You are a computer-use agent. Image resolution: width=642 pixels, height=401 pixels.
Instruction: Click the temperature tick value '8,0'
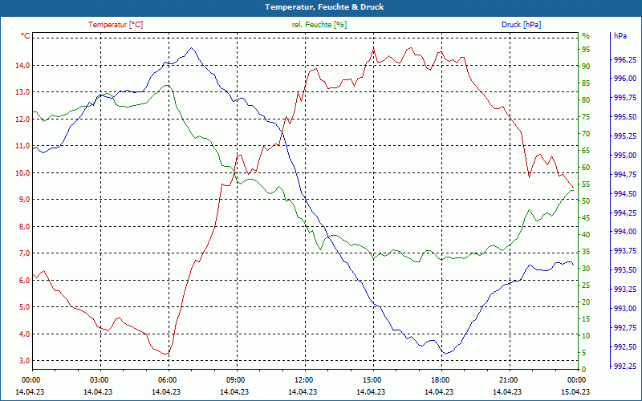[x=23, y=226]
